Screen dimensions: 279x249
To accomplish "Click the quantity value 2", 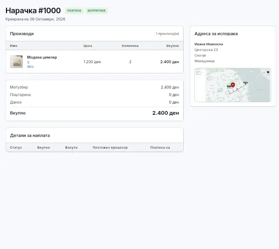I will point(130,62).
